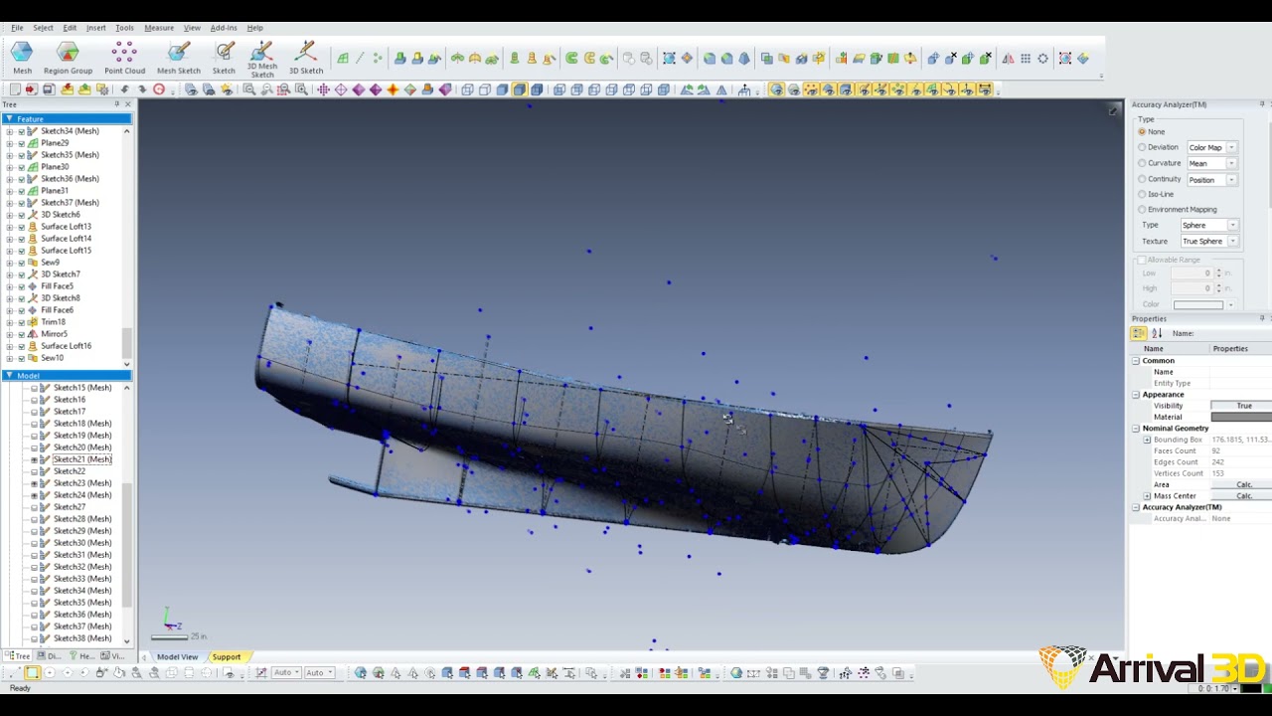Expand the Sew9 tree node
1272x716 pixels.
pyautogui.click(x=10, y=263)
